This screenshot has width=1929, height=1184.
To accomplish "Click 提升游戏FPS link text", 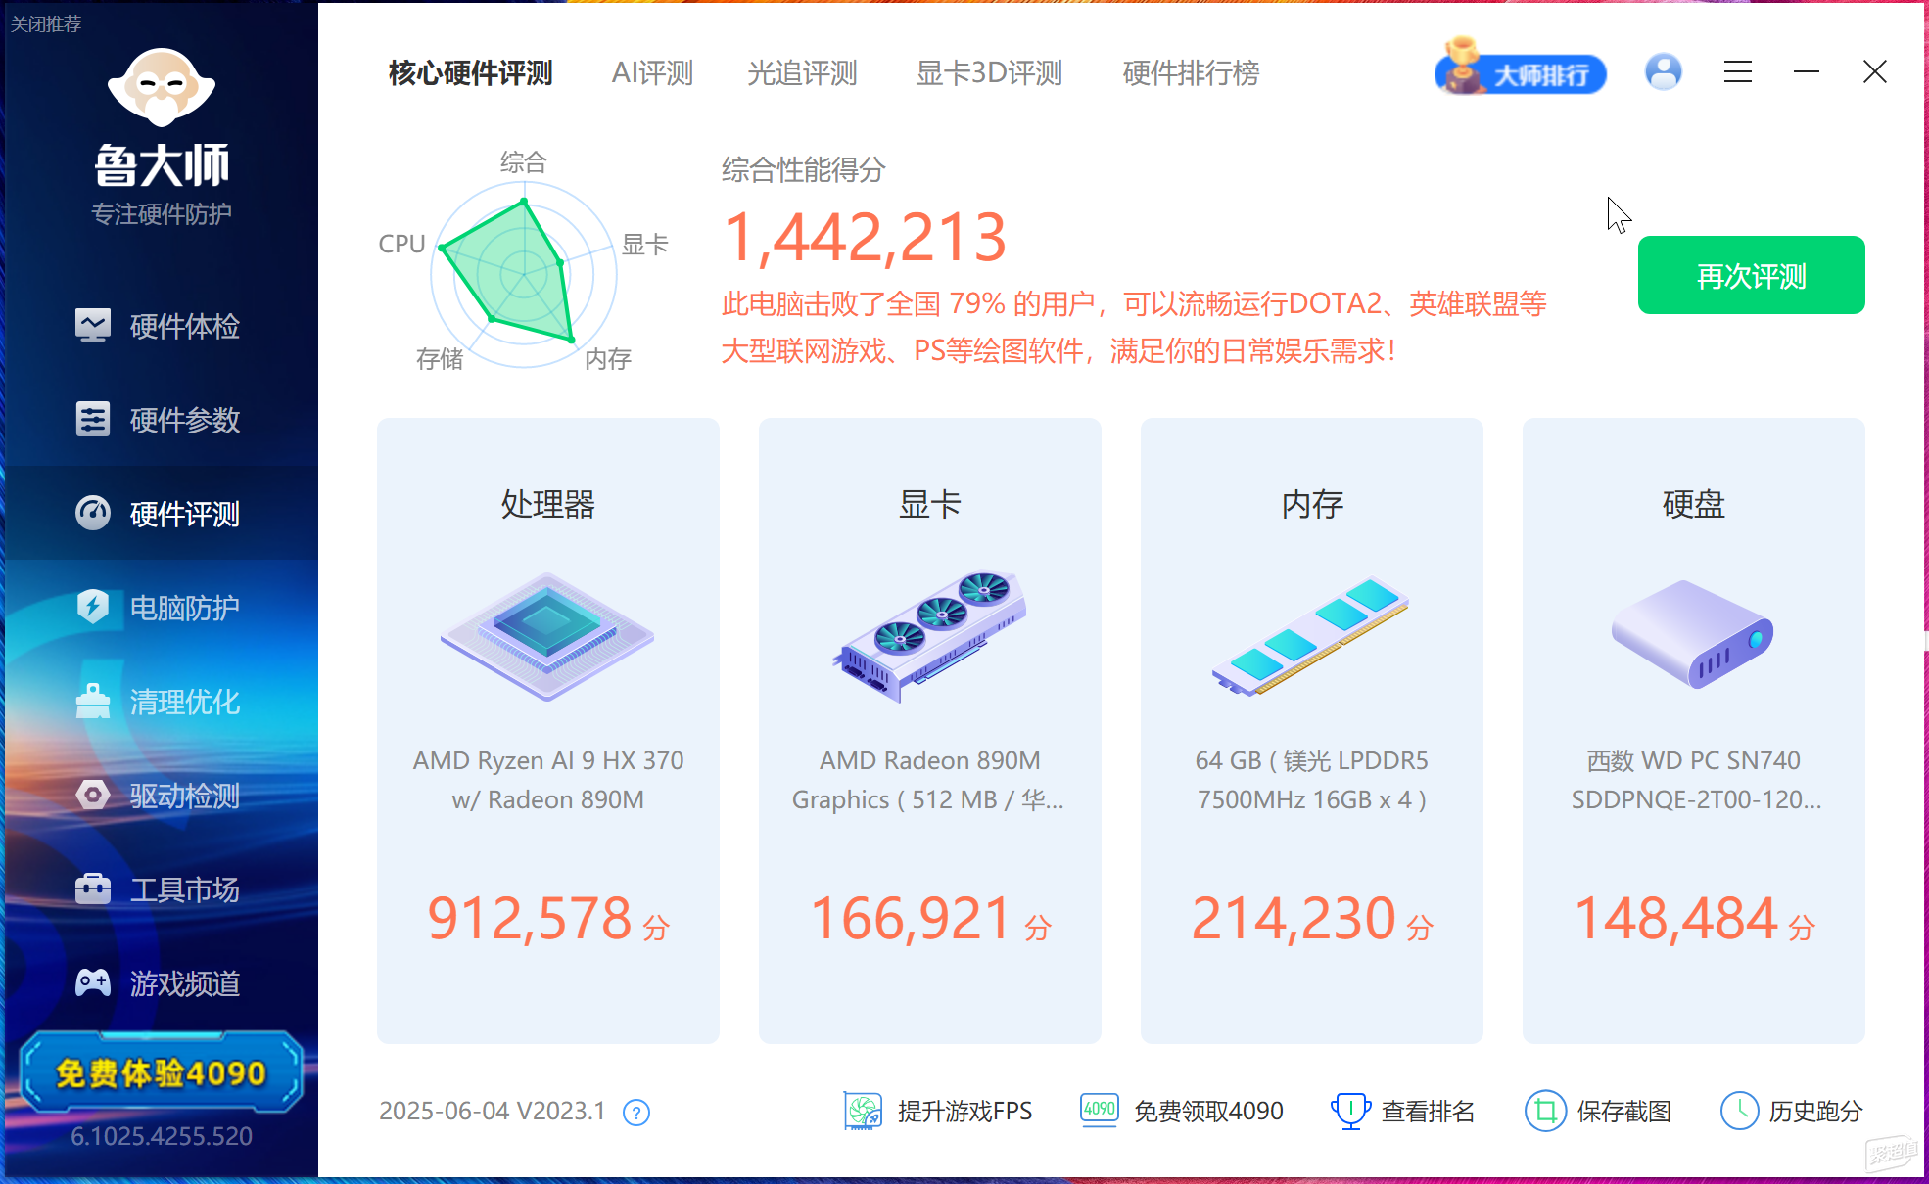I will pos(964,1112).
